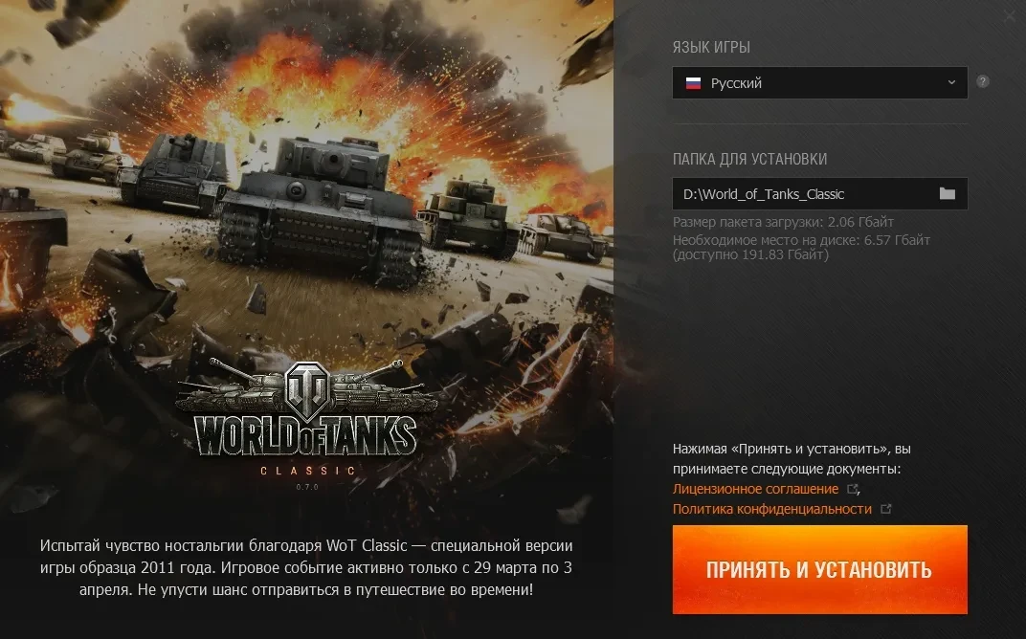Click the ЯЗЫК ИГРЫ heading
1026x639 pixels.
click(711, 47)
